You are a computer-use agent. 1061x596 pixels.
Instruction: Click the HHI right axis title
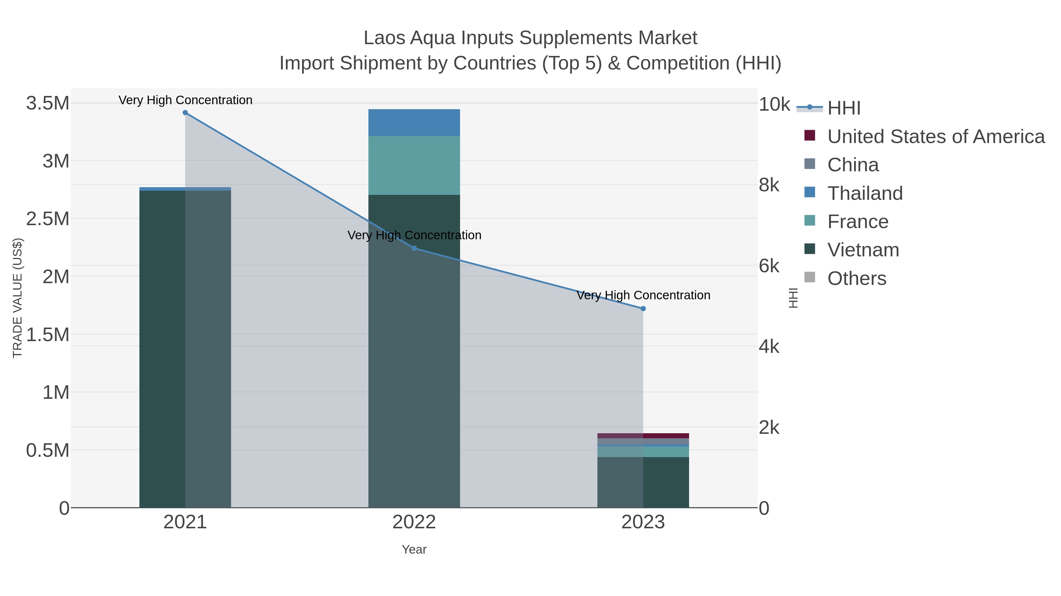tap(793, 298)
